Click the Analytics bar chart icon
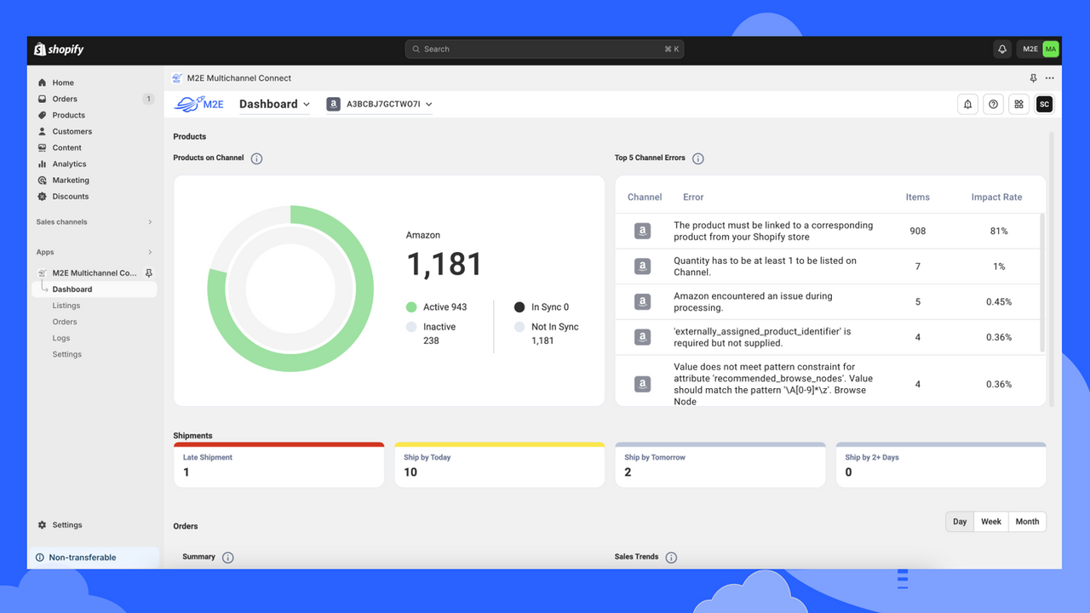This screenshot has height=613, width=1090. click(43, 163)
